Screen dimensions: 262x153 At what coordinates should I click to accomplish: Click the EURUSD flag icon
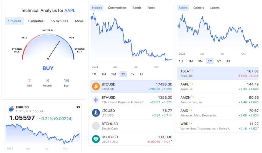coord(11,109)
